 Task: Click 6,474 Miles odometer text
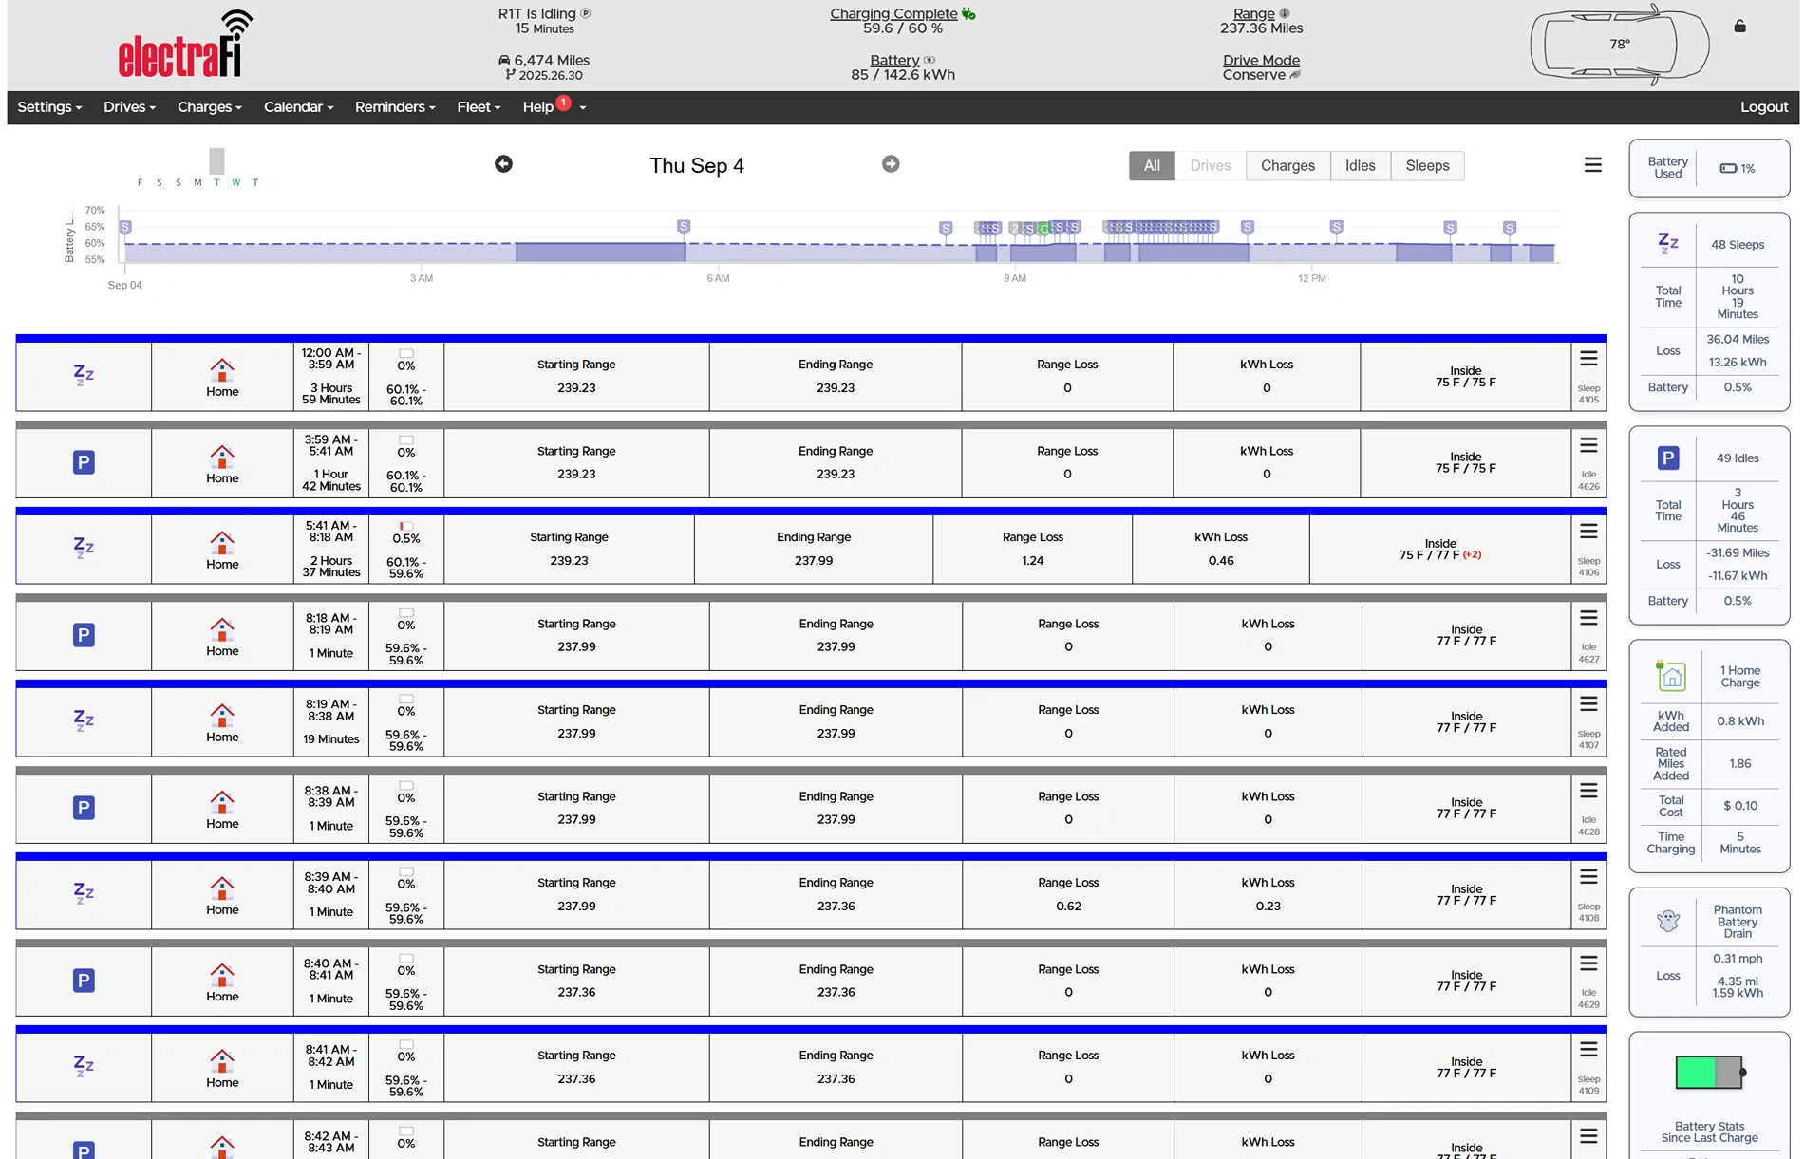[x=552, y=60]
